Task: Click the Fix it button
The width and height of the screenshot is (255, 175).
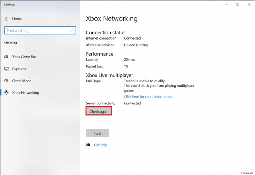Action: 98,133
